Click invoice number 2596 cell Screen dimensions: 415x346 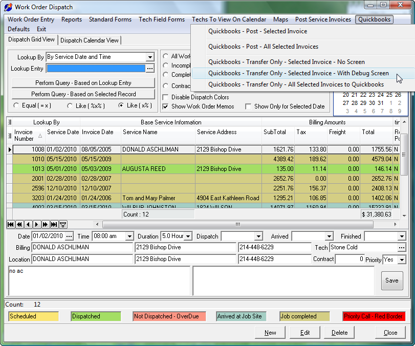click(x=29, y=188)
